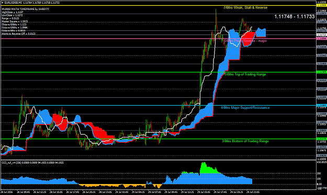
Task: Select the green 5/8ths price tag on axis
Action: coord(322,72)
